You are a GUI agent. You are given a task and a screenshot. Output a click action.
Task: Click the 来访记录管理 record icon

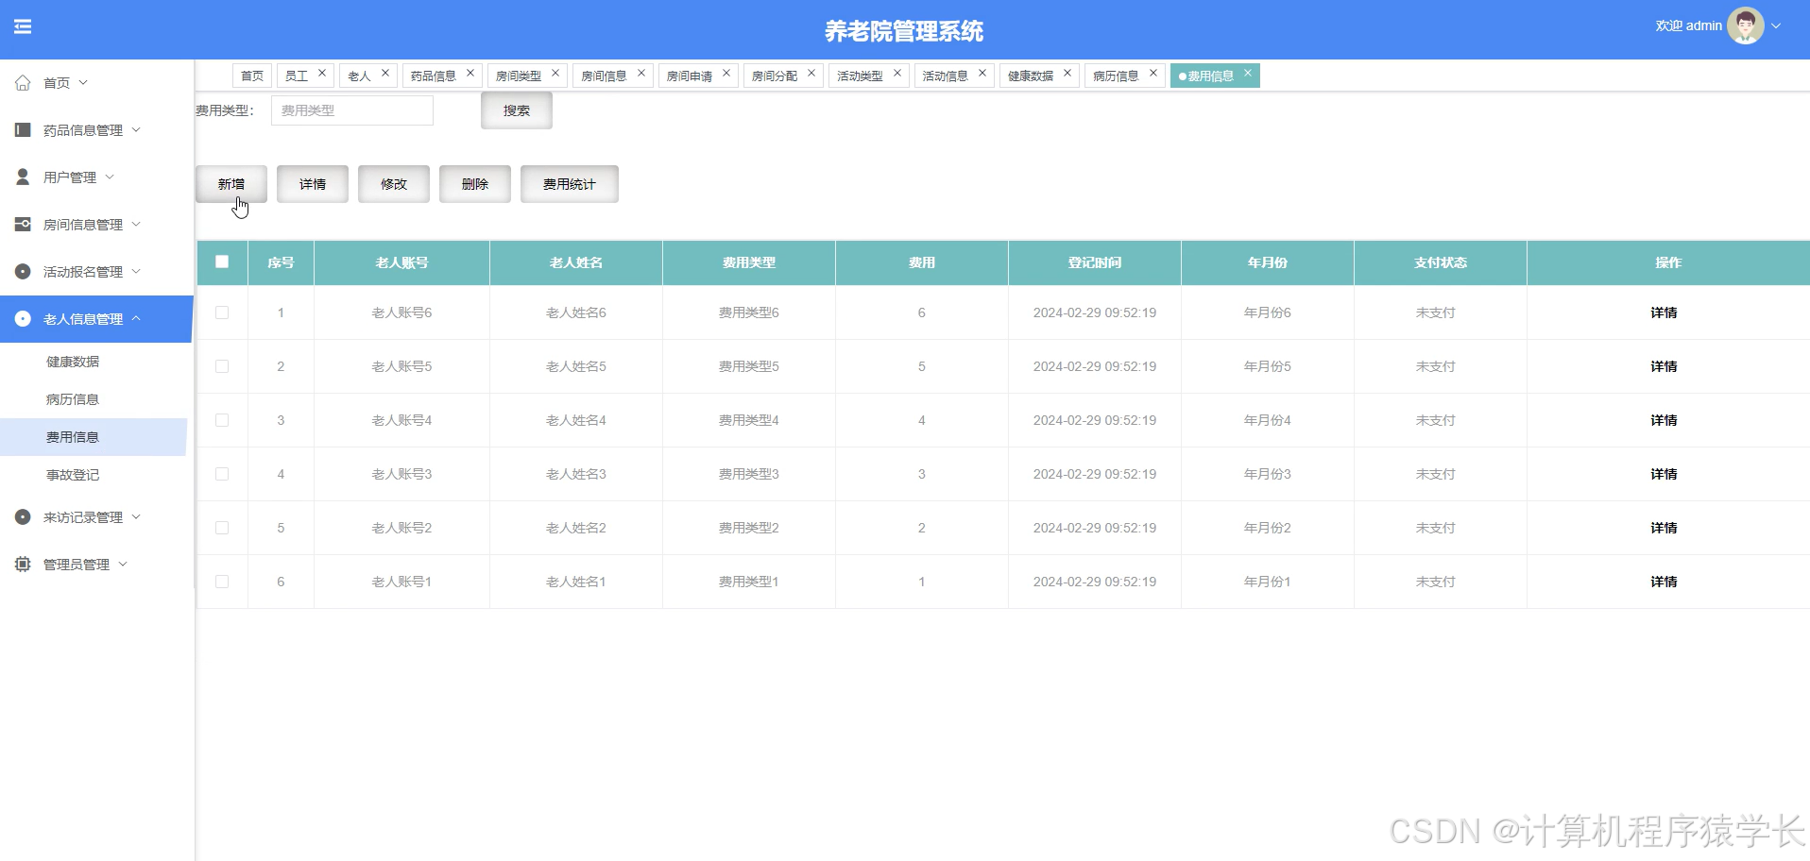(21, 516)
